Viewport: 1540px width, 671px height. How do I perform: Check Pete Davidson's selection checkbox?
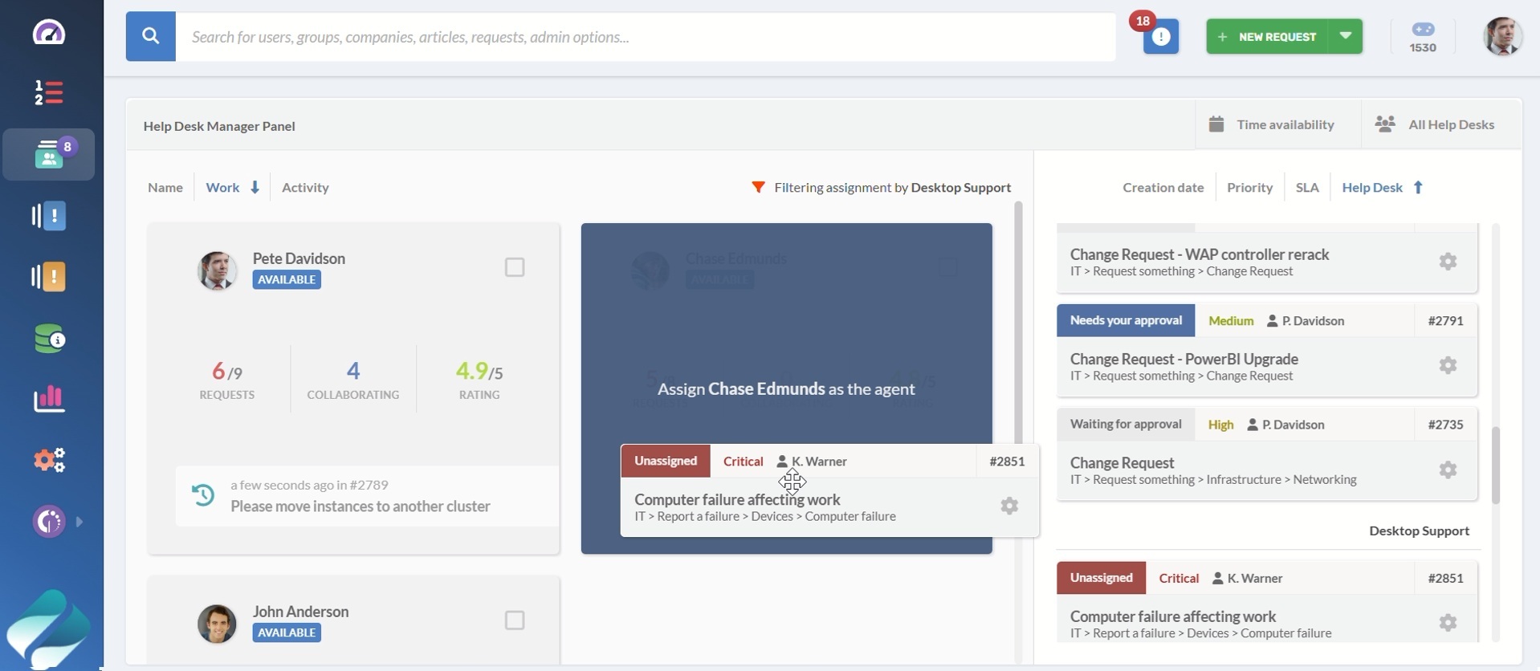pyautogui.click(x=515, y=267)
